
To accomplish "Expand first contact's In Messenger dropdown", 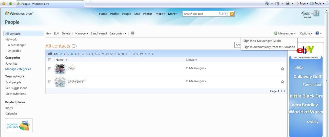I will pos(196,68).
